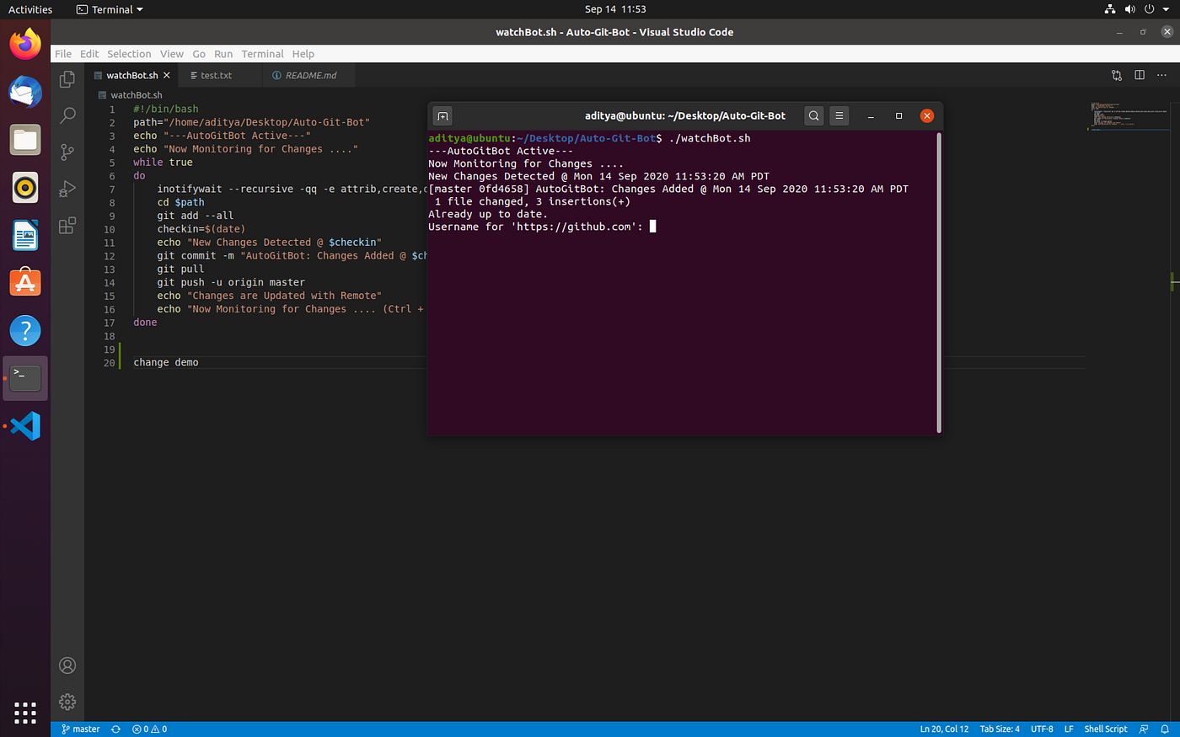
Task: Open the Terminal menu in the VS Code menu bar
Action: (263, 54)
